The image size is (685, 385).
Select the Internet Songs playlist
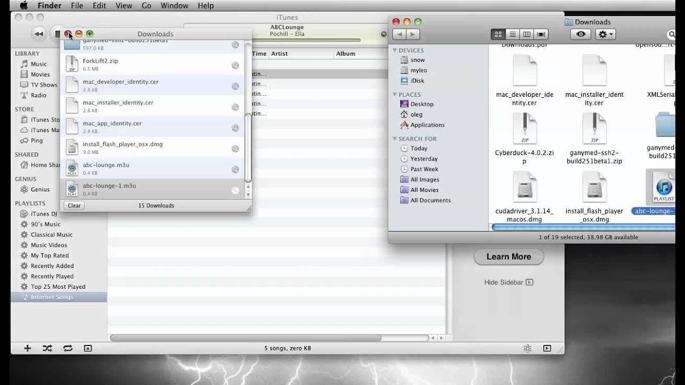[x=59, y=297]
